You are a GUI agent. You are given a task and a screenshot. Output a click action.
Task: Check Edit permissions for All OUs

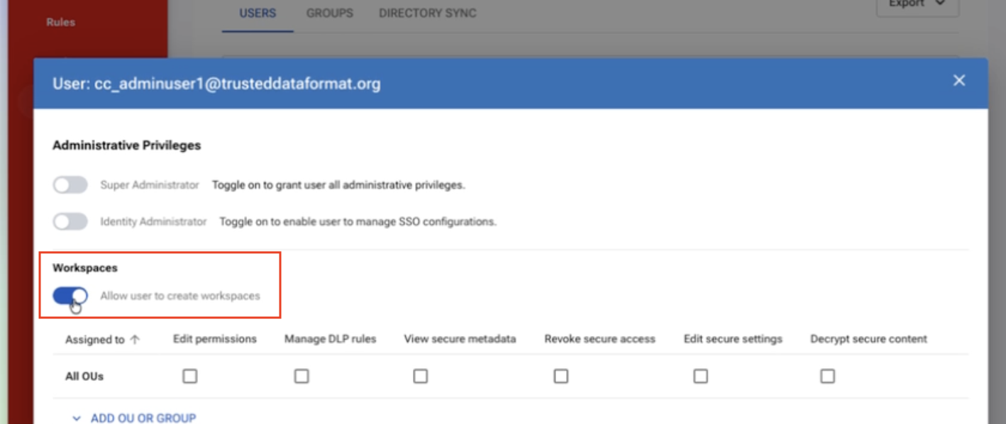189,376
